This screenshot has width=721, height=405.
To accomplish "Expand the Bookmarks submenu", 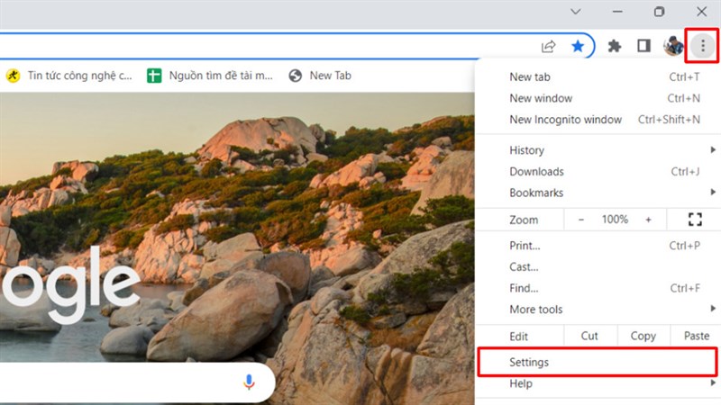I will point(598,193).
